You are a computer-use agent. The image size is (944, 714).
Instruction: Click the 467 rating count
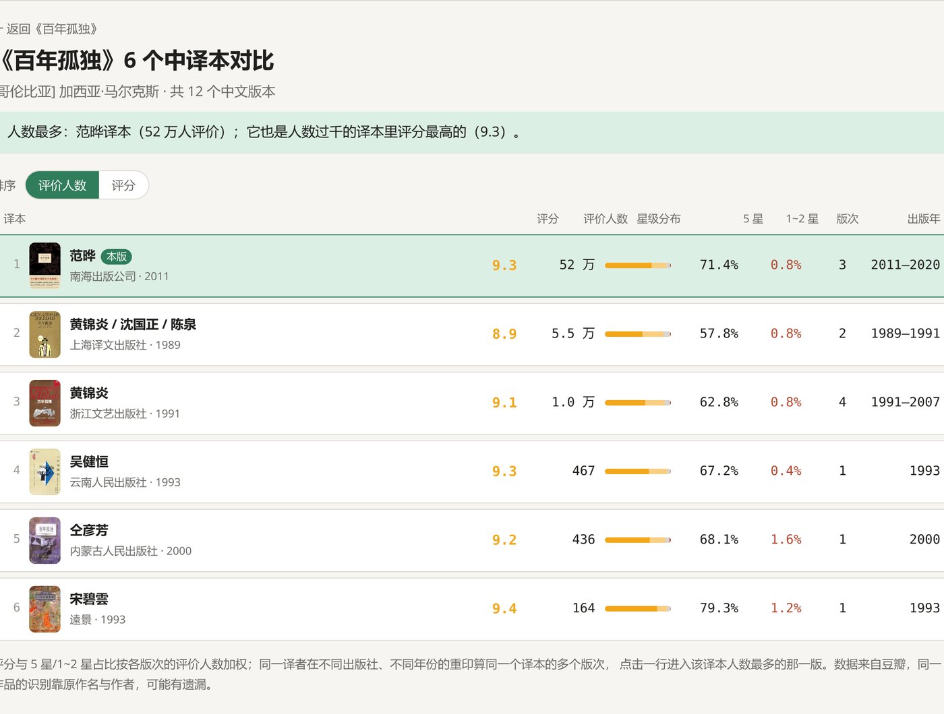[583, 471]
